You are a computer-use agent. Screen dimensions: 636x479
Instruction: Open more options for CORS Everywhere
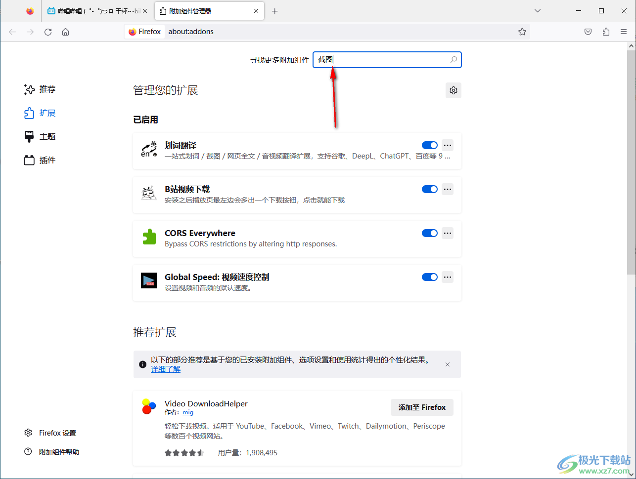pyautogui.click(x=448, y=233)
